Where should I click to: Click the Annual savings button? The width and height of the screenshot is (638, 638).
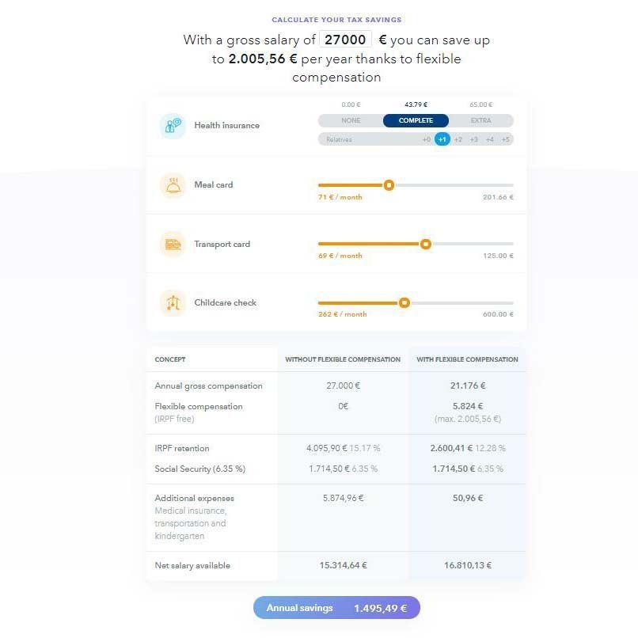pos(336,608)
